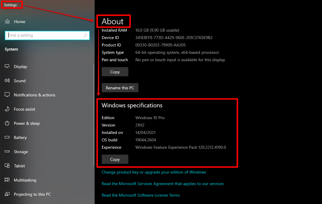The width and height of the screenshot is (322, 204).
Task: Select the Sound speaker icon
Action: click(x=7, y=80)
